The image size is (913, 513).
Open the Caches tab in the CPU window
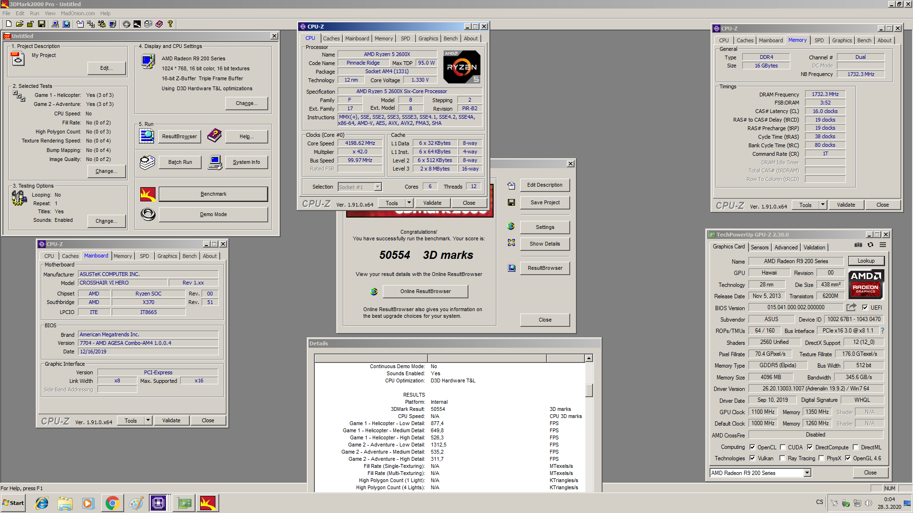tap(331, 38)
